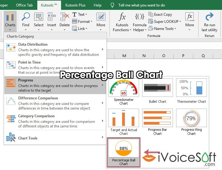
Task: Expand the Chart Tools submenu arrow
Action: coord(103,137)
